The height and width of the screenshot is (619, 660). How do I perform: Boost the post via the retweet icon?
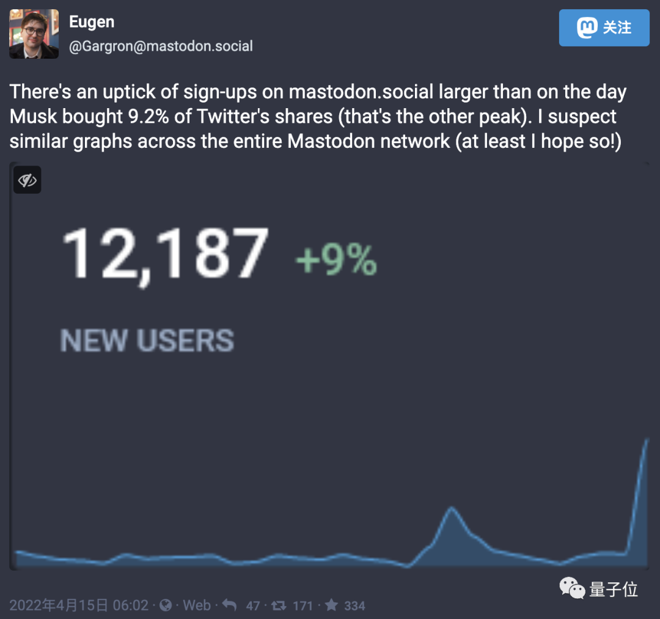click(x=279, y=605)
